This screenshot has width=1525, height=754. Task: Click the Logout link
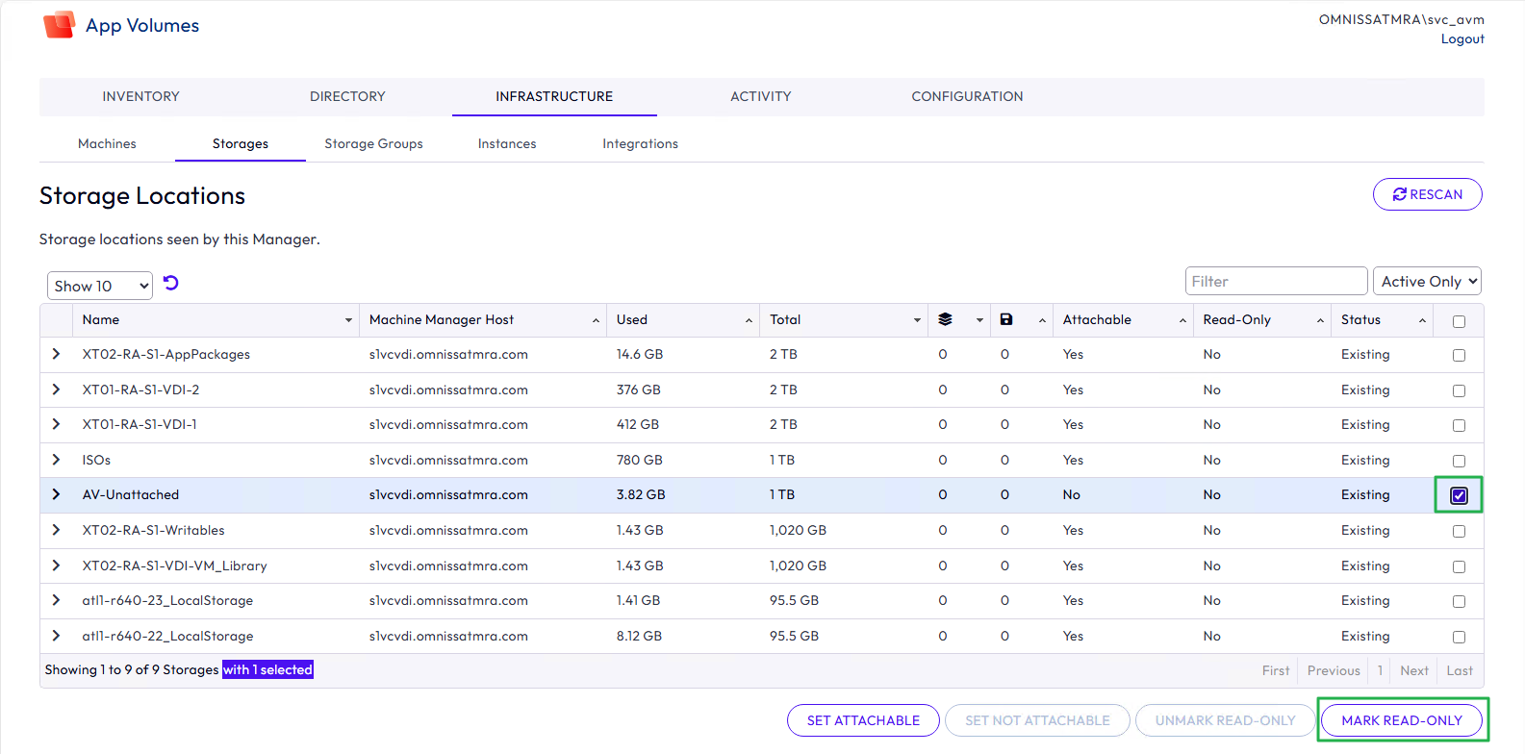1461,39
